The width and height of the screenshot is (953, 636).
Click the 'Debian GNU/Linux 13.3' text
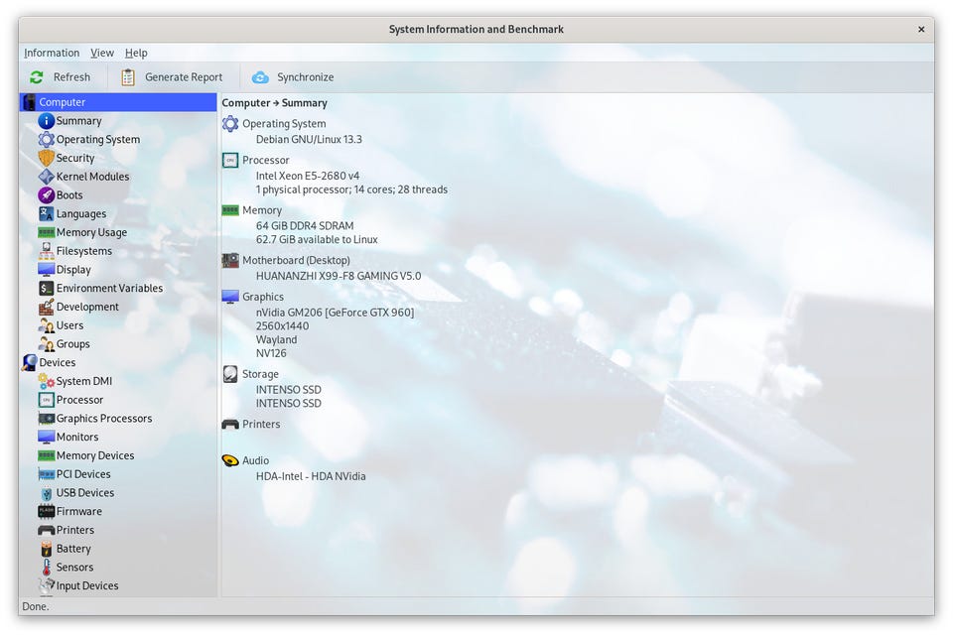tap(309, 139)
